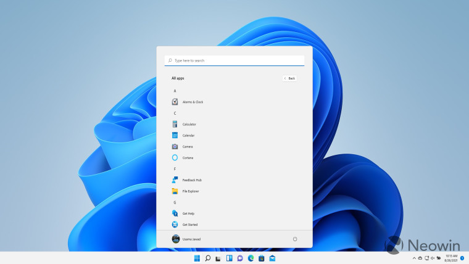
Task: Open the Calendar app
Action: tap(183, 136)
